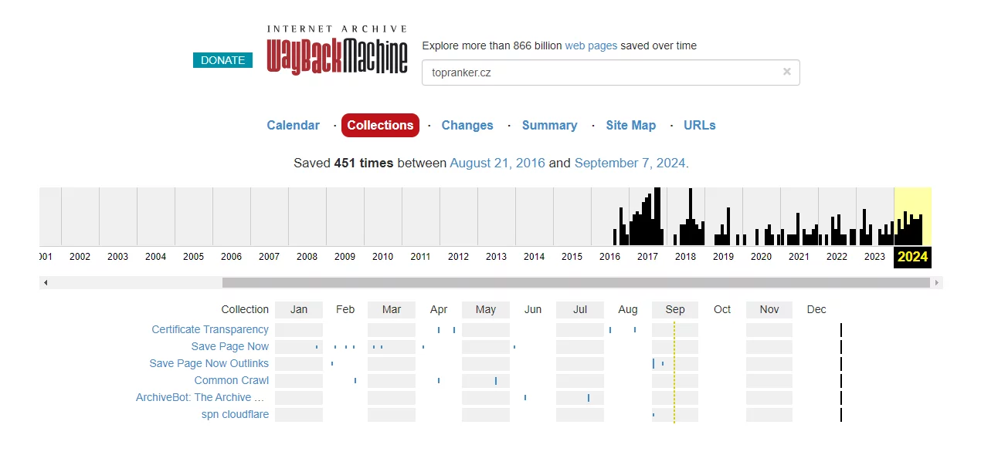981x465 pixels.
Task: Select year 2018 in the timeline
Action: click(685, 257)
